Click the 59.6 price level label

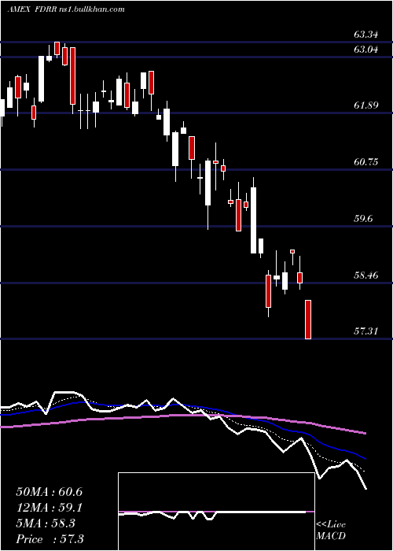pyautogui.click(x=363, y=219)
